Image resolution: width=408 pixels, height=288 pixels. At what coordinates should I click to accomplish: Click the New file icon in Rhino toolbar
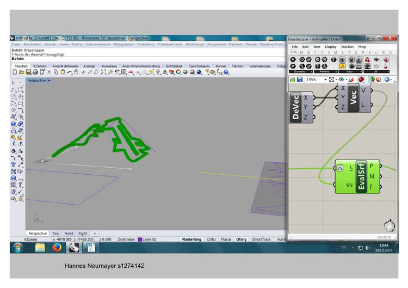[15, 72]
